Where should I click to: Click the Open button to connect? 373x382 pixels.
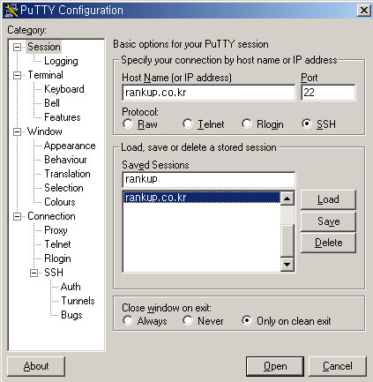[275, 366]
